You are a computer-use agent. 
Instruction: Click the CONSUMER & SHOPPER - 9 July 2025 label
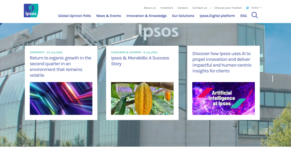tap(134, 52)
